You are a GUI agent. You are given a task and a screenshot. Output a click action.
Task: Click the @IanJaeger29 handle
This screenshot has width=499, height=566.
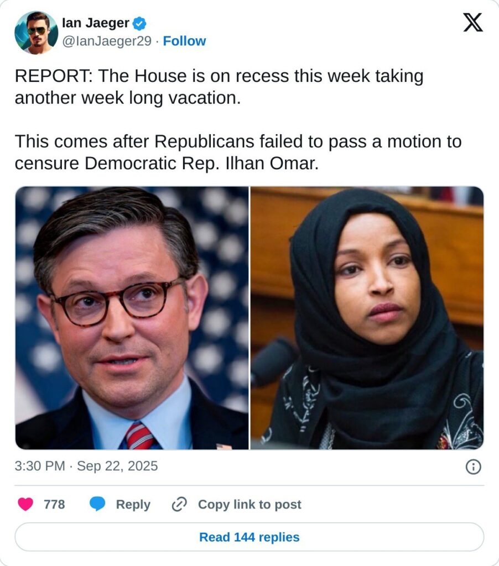[x=107, y=41]
